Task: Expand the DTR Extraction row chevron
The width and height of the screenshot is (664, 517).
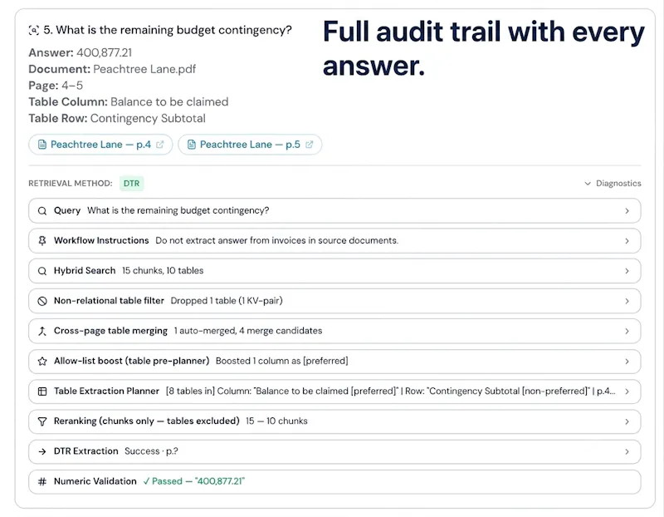Action: [x=627, y=451]
